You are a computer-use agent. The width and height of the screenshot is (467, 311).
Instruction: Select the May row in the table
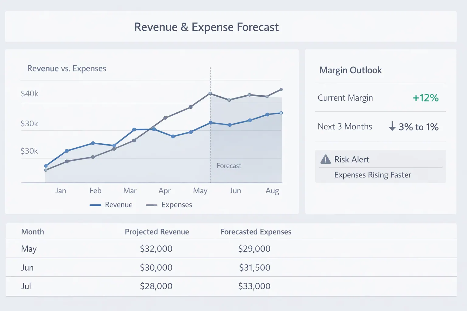click(x=29, y=249)
